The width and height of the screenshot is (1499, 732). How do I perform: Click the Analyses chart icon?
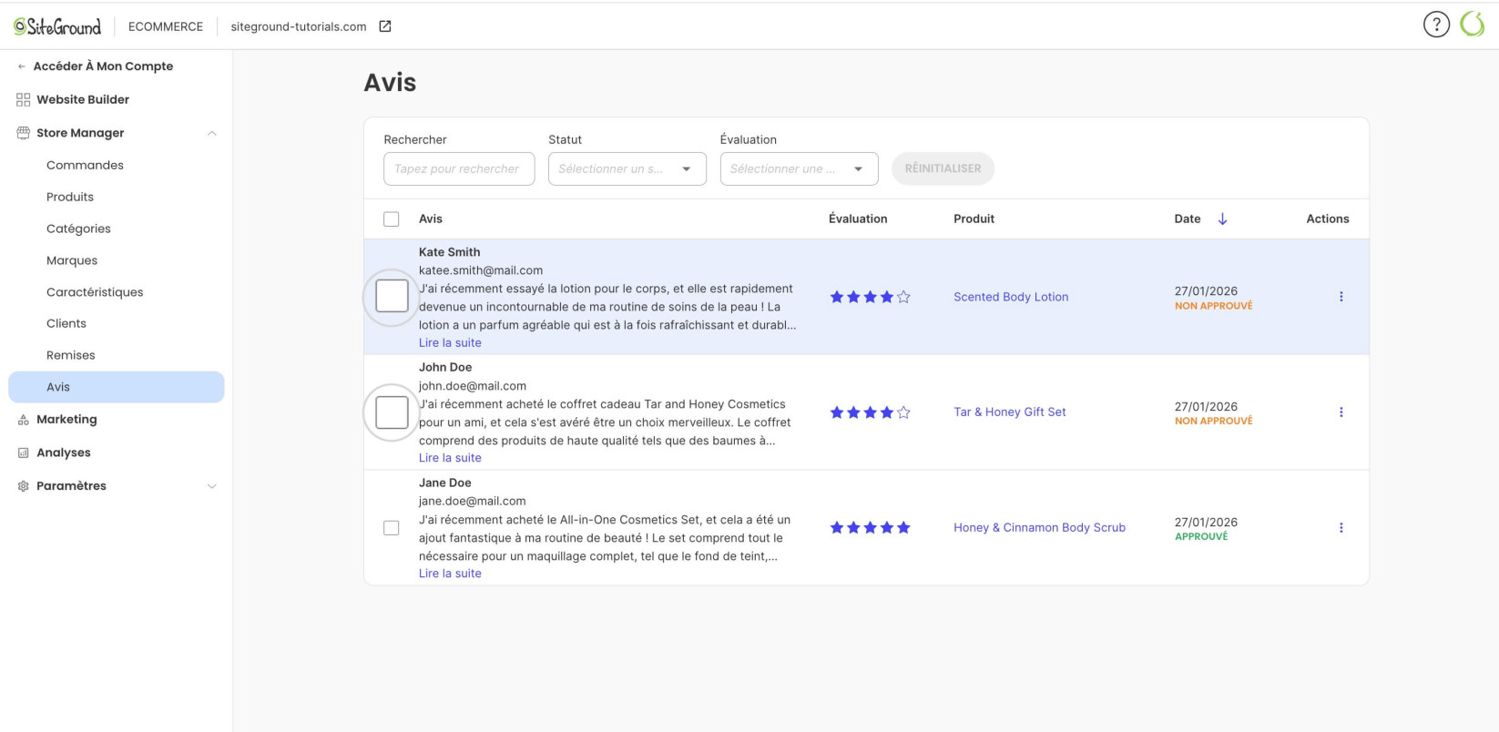[24, 452]
